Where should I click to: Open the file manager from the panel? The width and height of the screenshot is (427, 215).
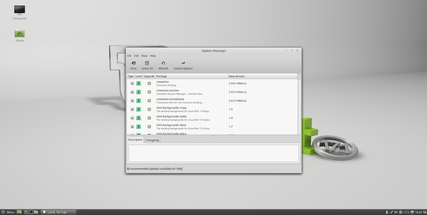[36, 212]
